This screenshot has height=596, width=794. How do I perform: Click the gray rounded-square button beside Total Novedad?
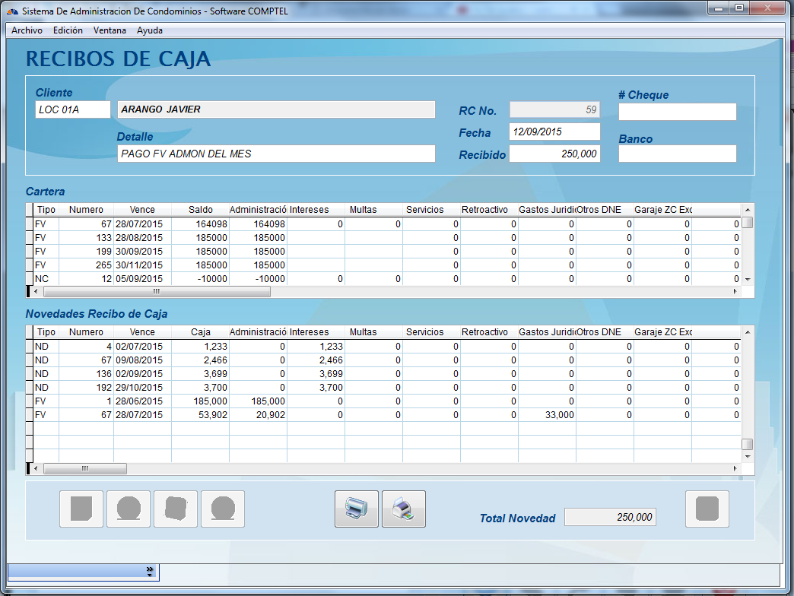point(707,509)
